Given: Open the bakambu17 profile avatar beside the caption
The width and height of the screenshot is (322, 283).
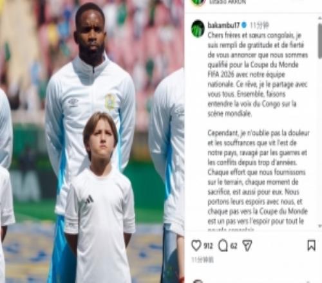Looking at the screenshot, I should click(198, 29).
